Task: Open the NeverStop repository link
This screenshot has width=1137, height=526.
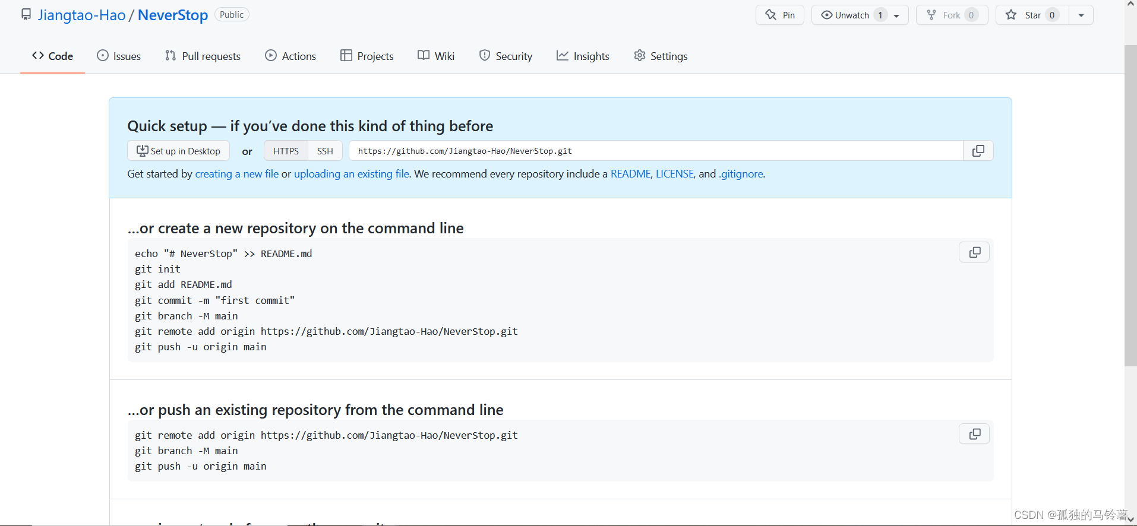Action: click(173, 15)
